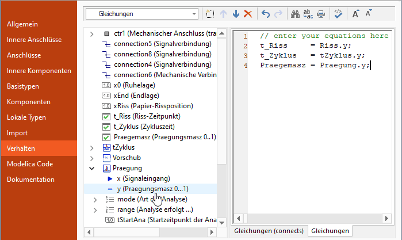Click the print icon
402x240 pixels.
321,13
